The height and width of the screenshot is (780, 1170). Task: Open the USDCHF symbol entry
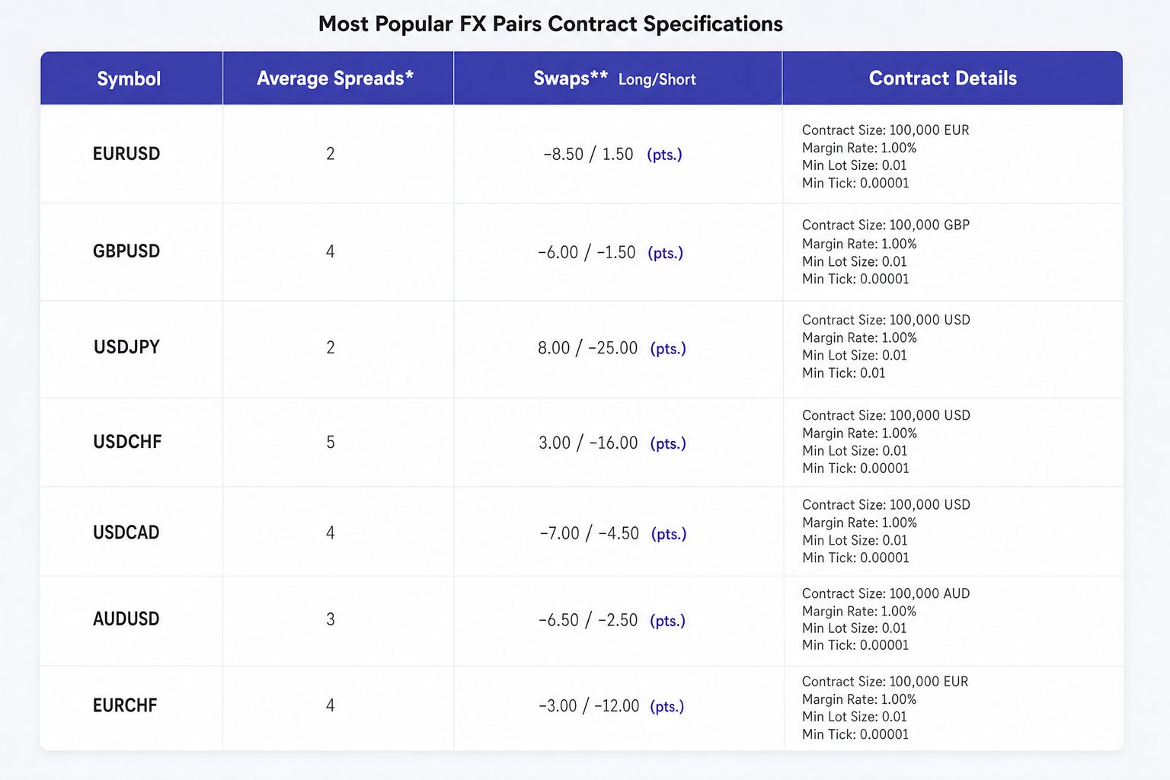[x=127, y=442]
